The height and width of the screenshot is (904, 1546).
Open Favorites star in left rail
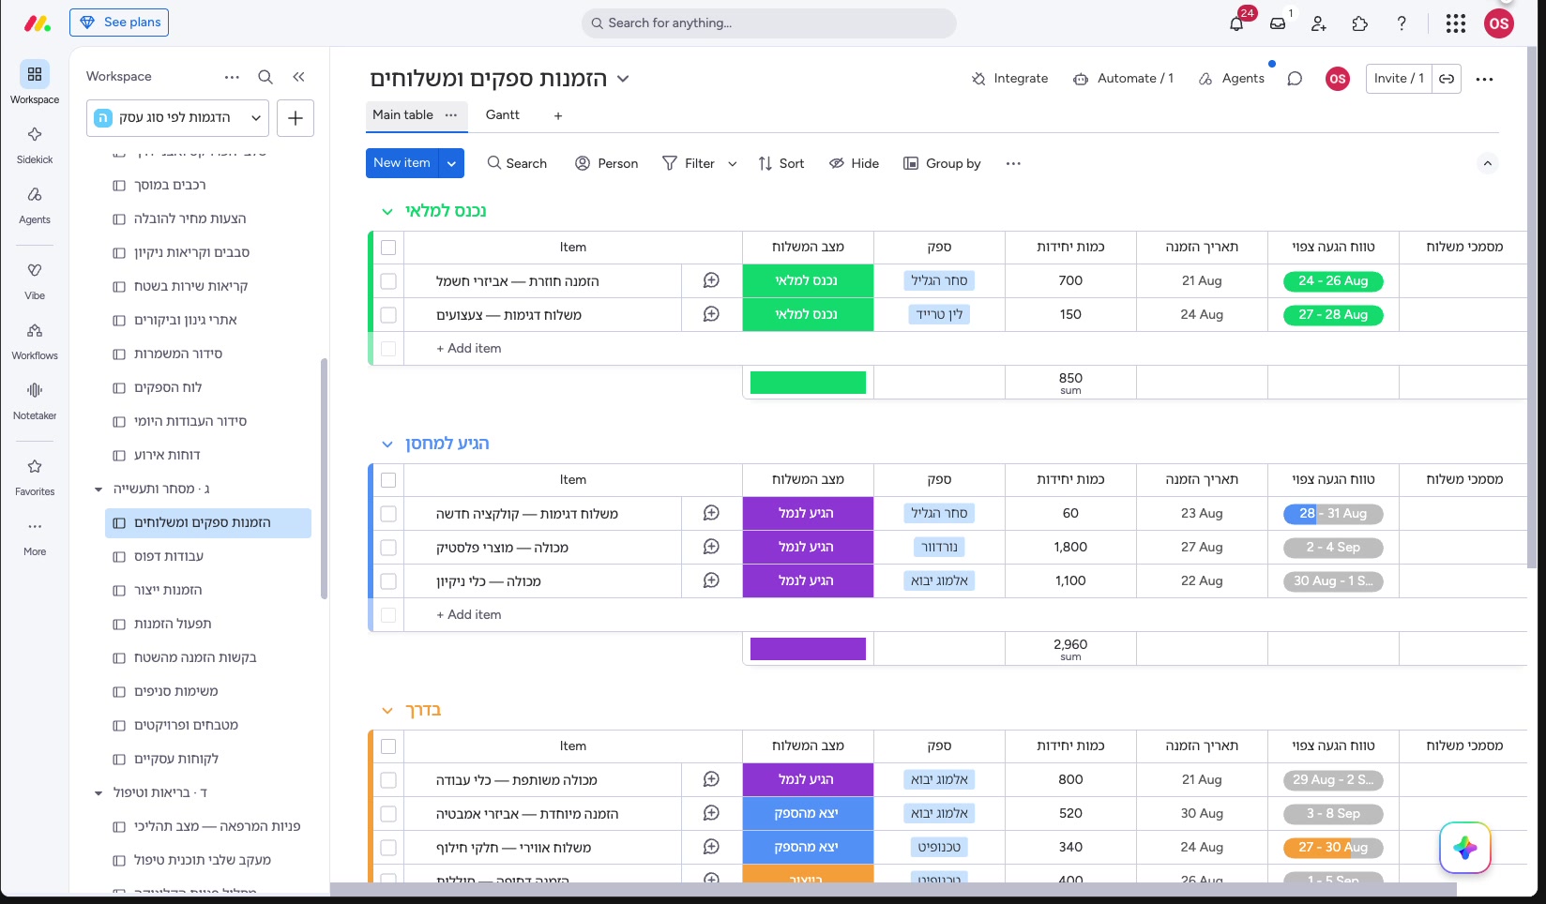click(35, 475)
